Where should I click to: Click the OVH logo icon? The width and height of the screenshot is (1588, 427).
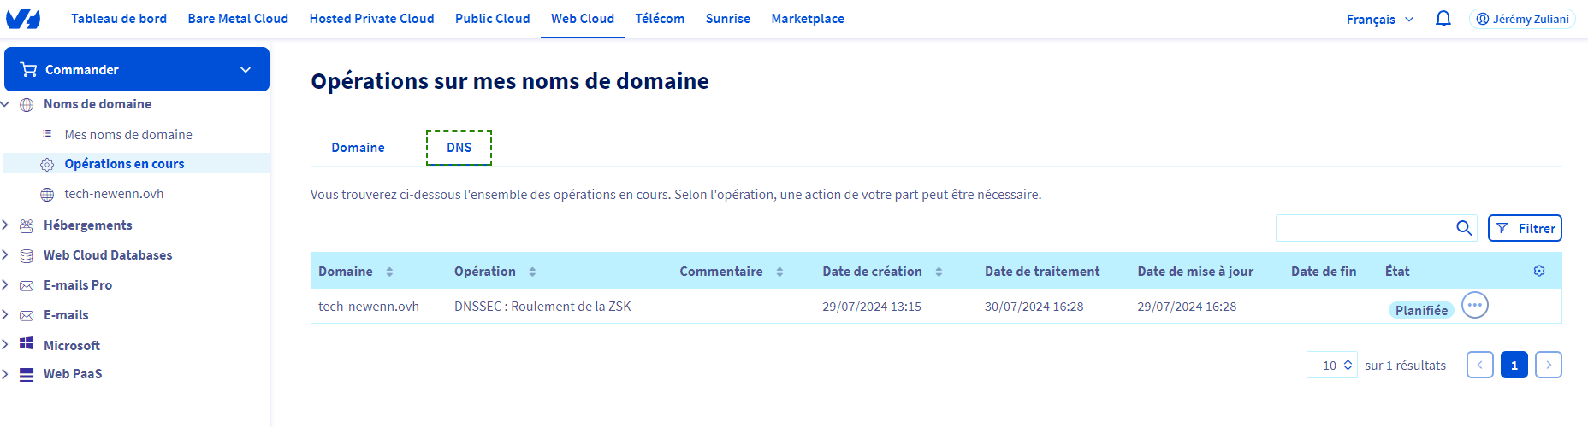click(x=23, y=19)
